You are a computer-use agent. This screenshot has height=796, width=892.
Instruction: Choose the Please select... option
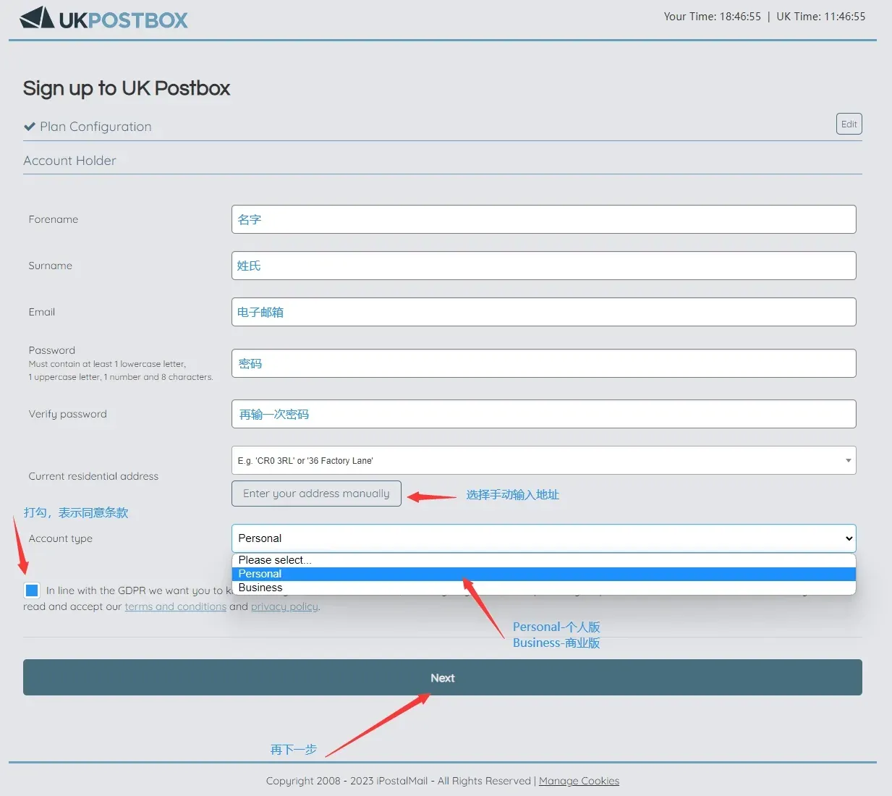(543, 560)
